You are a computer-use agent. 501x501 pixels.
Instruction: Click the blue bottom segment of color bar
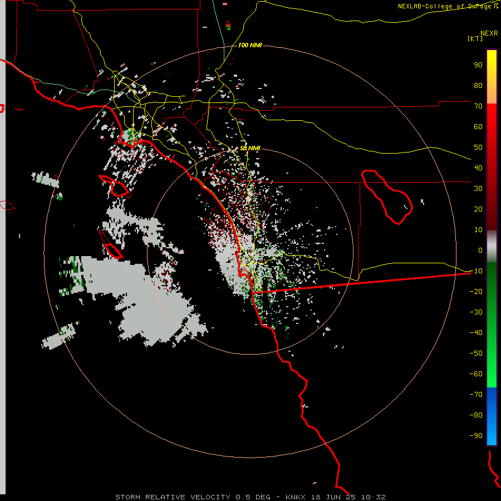[492, 416]
